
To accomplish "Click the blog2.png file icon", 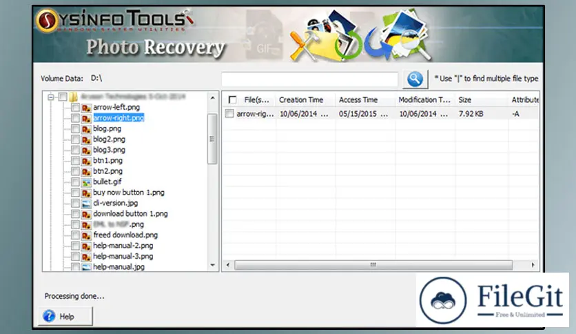I will pyautogui.click(x=86, y=139).
